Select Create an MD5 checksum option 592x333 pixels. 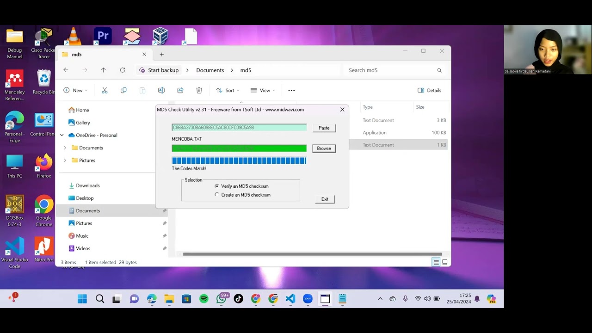tap(242, 195)
